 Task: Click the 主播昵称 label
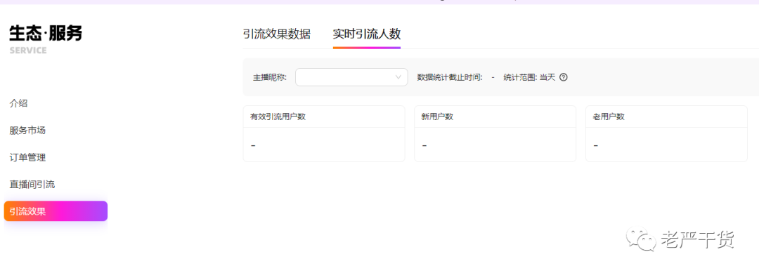click(x=270, y=77)
